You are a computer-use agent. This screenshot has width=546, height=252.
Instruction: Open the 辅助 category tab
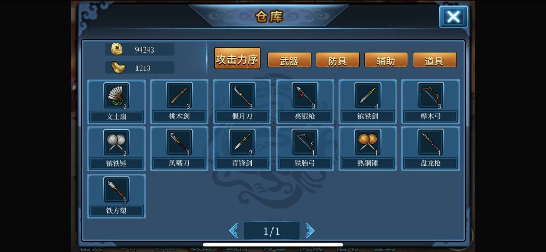pos(386,60)
